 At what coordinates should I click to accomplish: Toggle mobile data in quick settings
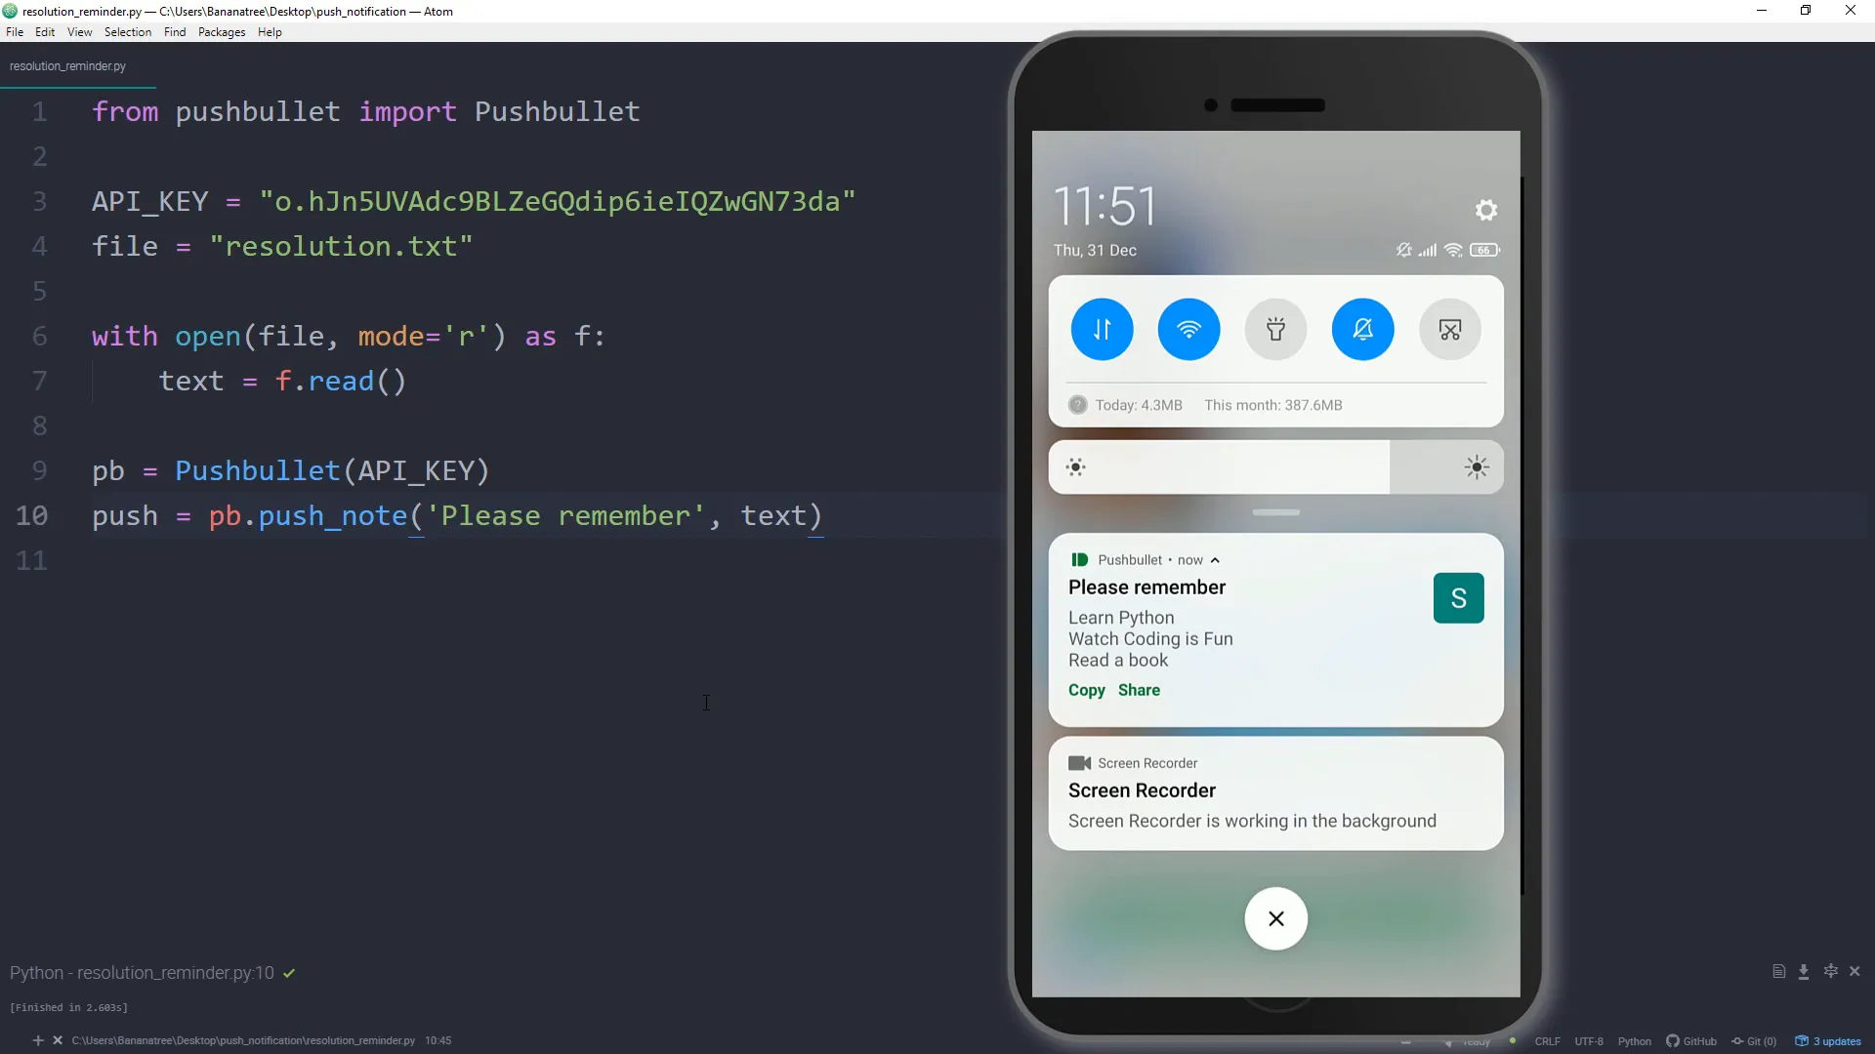1102,330
